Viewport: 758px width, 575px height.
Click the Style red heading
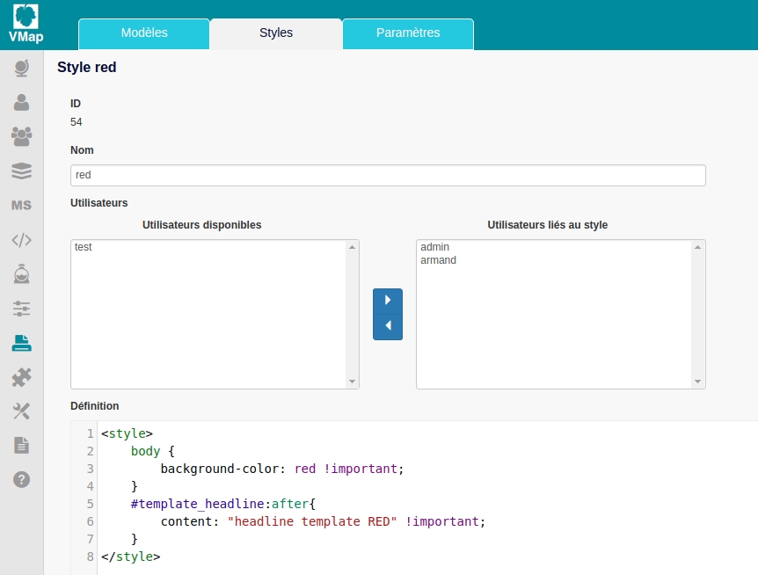point(86,67)
